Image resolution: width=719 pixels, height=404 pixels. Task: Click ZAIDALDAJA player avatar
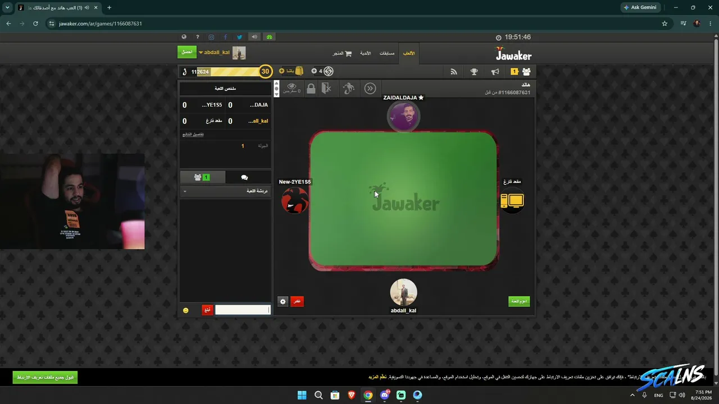point(403,116)
